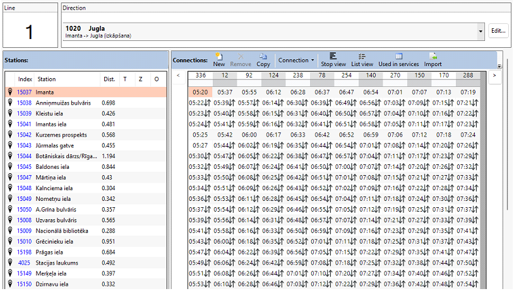Sort stations by the Dist. column header
Screen dimensions: 514x296
(109, 79)
